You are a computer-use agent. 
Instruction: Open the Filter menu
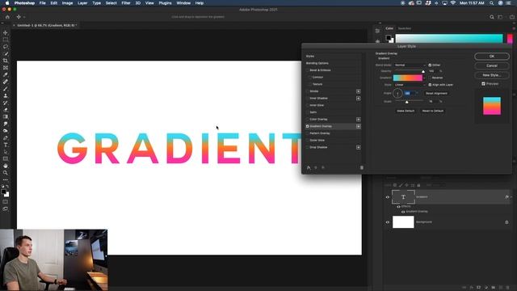pyautogui.click(x=126, y=3)
